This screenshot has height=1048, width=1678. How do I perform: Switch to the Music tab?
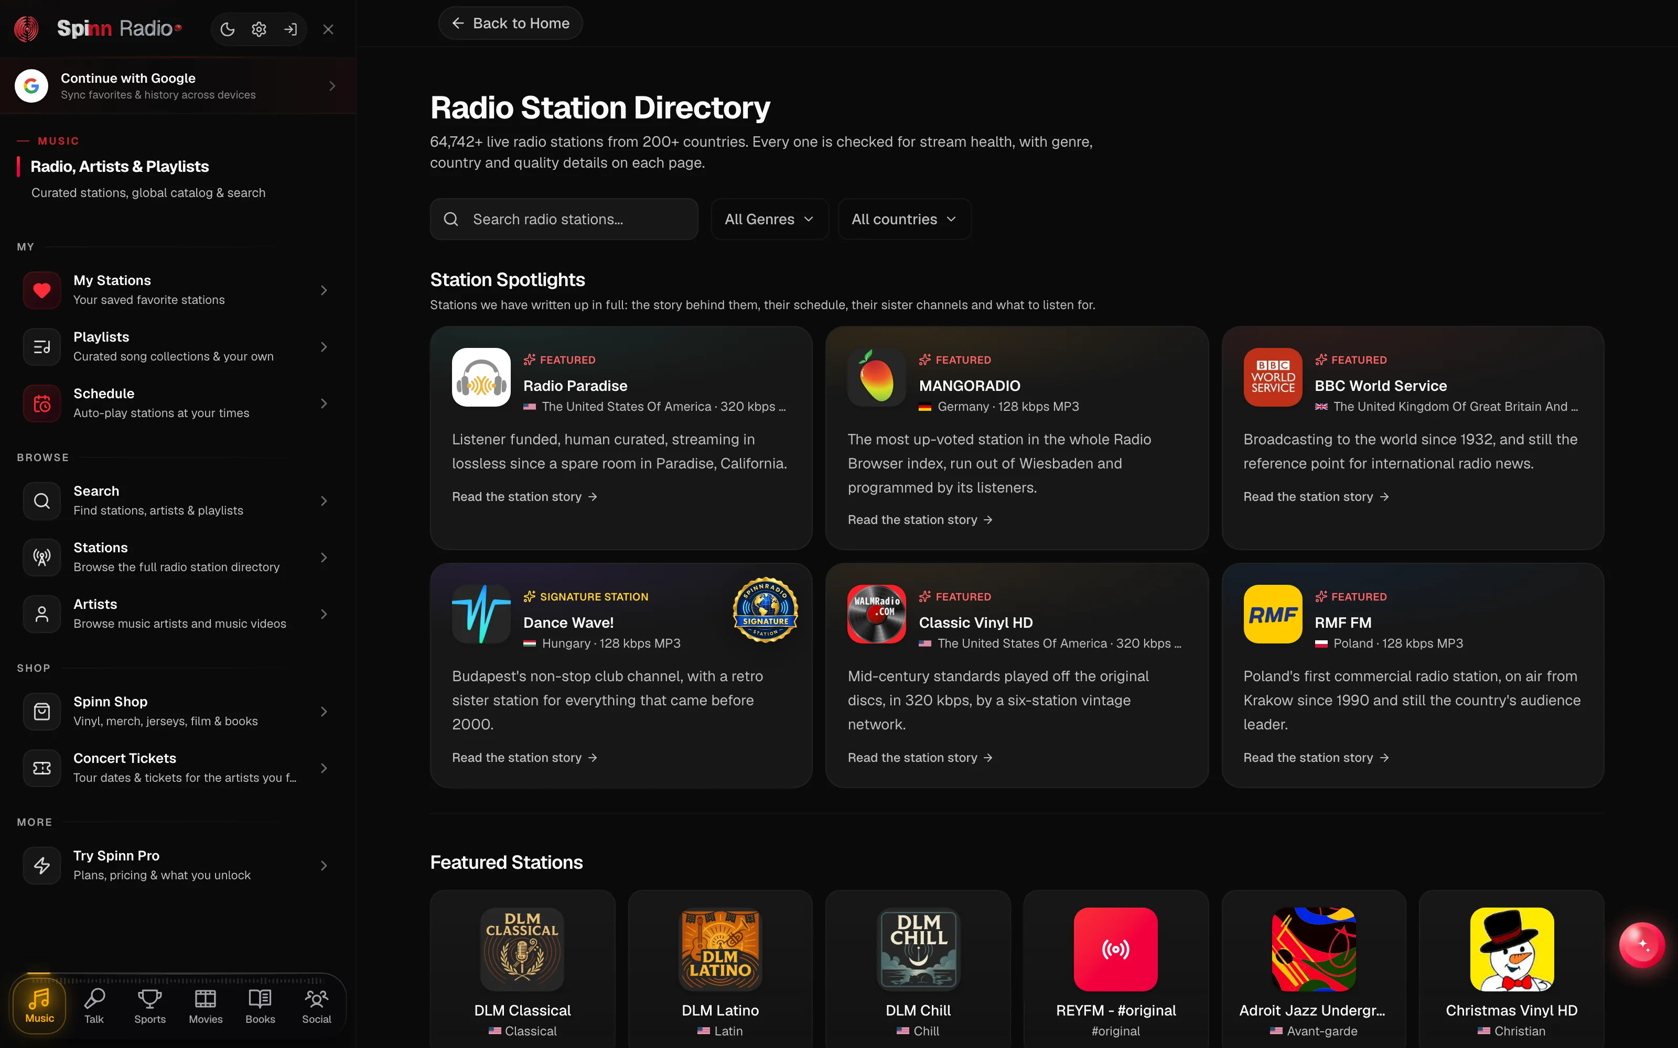pos(39,1006)
